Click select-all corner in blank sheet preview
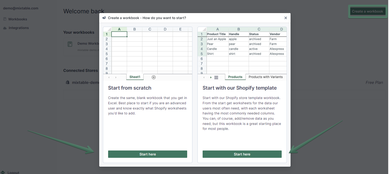 click(x=107, y=29)
